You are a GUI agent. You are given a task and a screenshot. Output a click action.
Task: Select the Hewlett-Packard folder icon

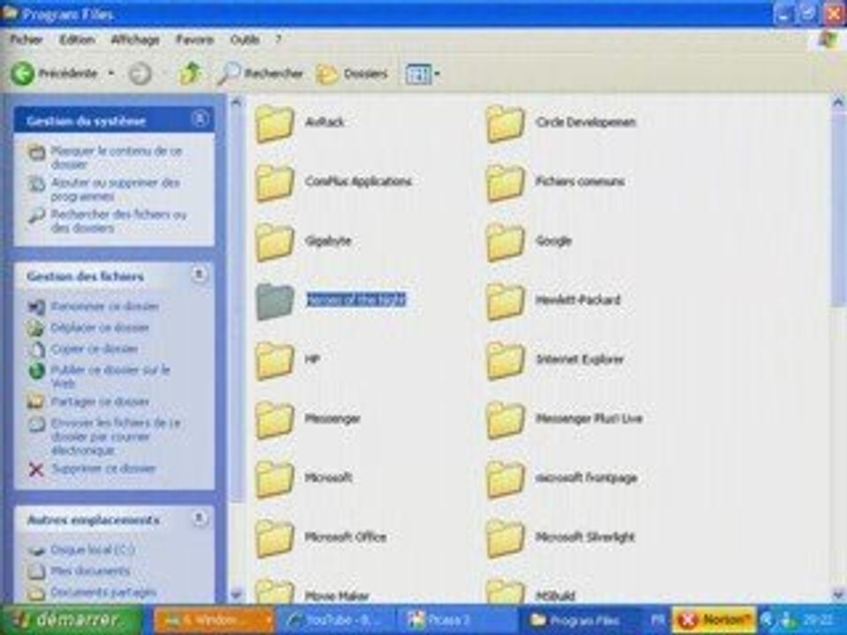click(505, 301)
